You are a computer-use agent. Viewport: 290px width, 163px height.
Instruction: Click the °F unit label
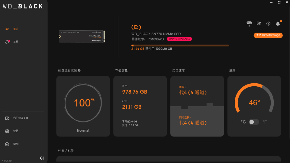coord(265,122)
